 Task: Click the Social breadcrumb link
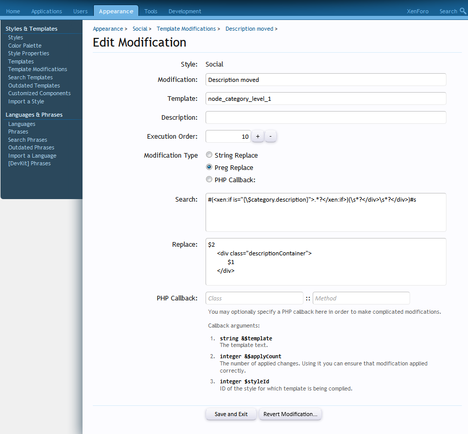click(139, 29)
